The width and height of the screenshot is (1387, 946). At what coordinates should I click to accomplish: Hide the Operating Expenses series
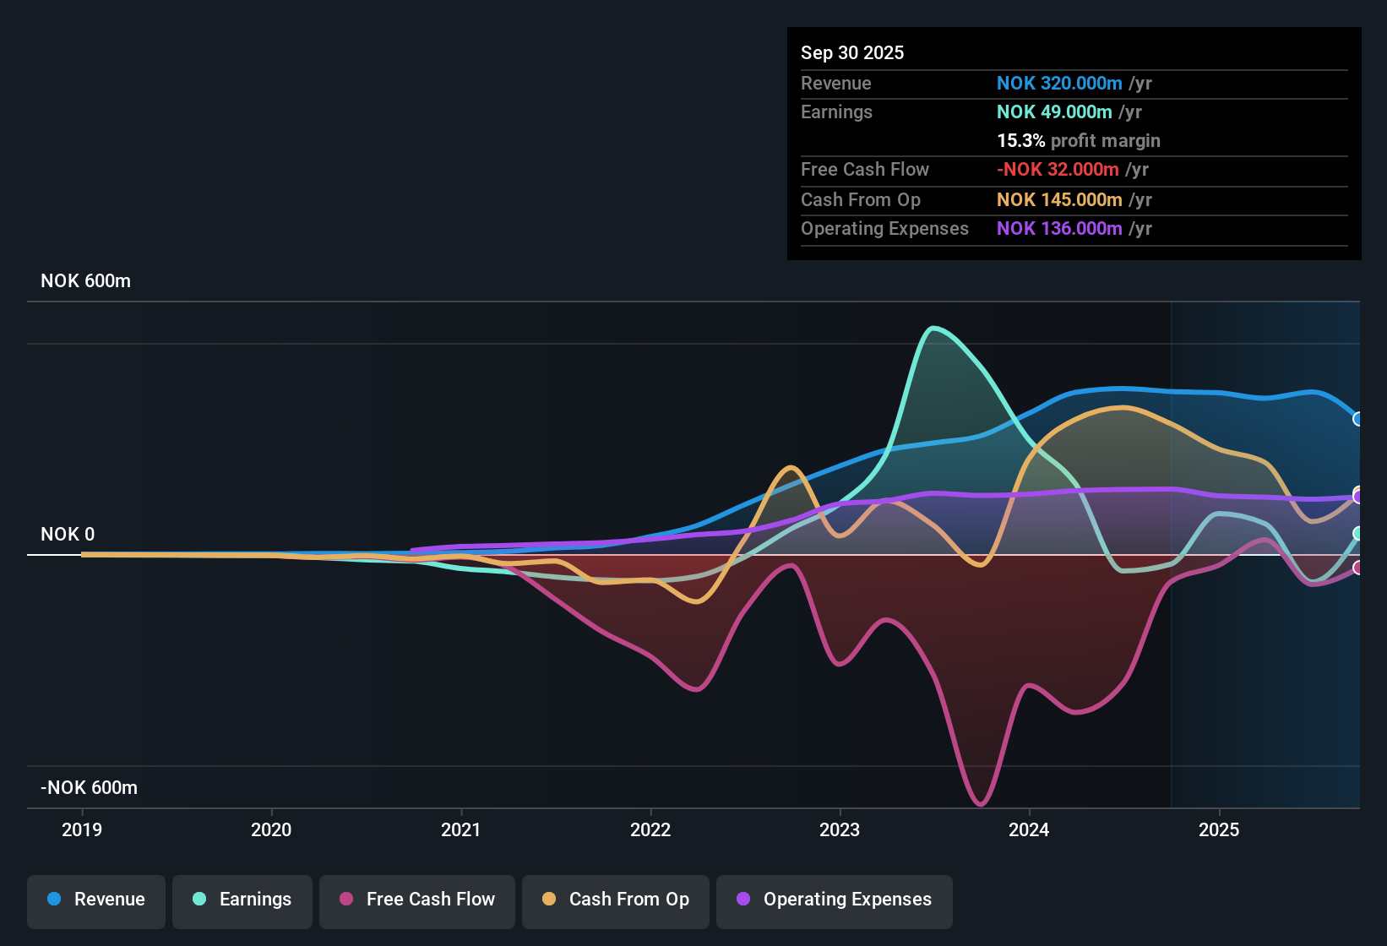834,900
